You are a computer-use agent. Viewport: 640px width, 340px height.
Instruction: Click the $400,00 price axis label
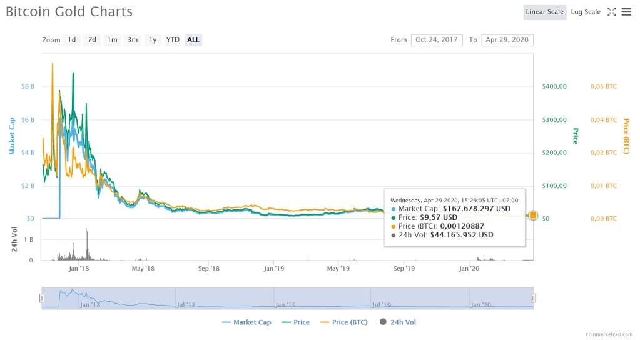554,86
